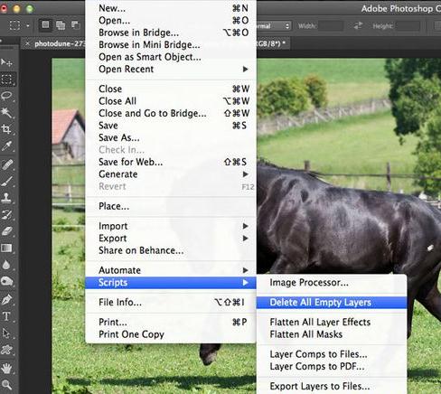
Task: Choose New... from File menu
Action: pyautogui.click(x=171, y=8)
